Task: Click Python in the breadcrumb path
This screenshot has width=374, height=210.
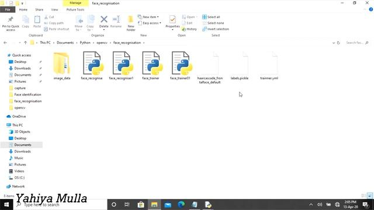Action: tap(85, 43)
